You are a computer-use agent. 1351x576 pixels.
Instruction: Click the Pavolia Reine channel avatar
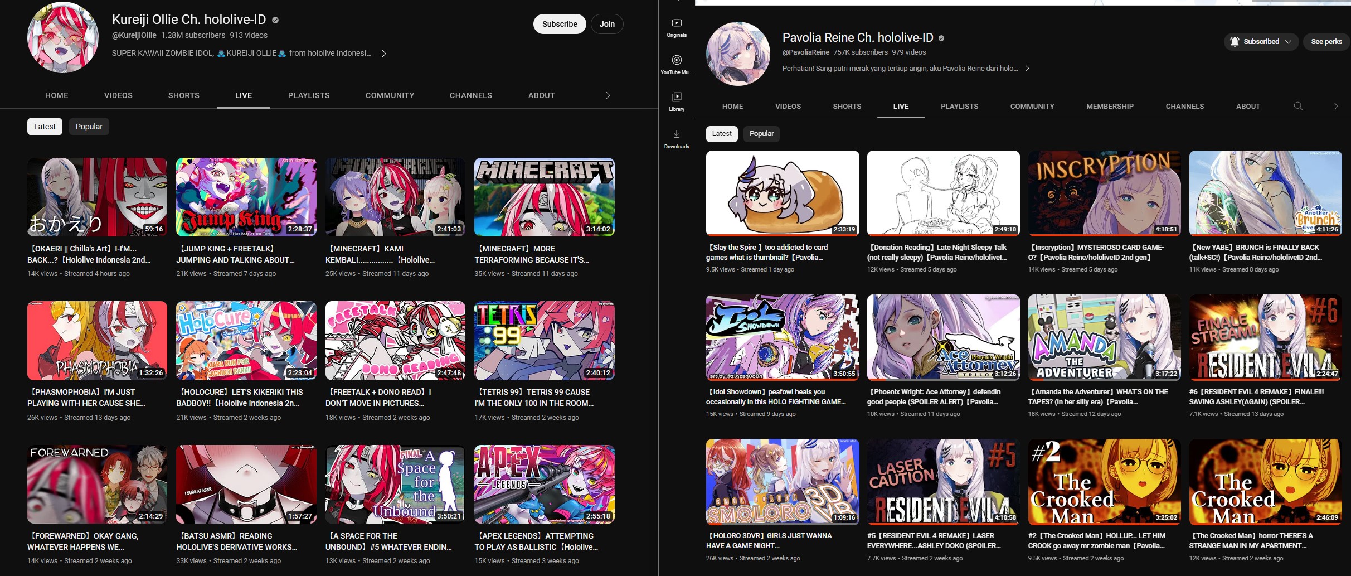[x=738, y=54]
